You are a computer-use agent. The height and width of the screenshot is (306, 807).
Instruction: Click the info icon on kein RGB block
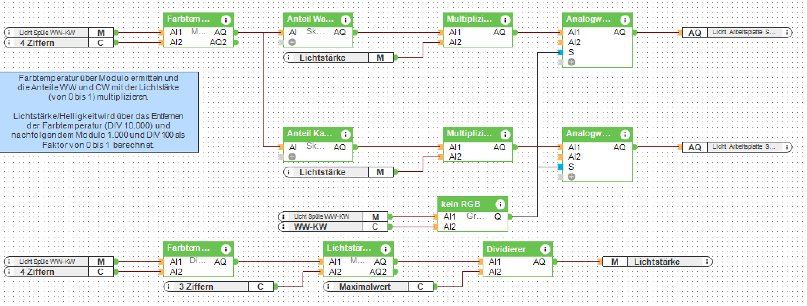pyautogui.click(x=500, y=204)
